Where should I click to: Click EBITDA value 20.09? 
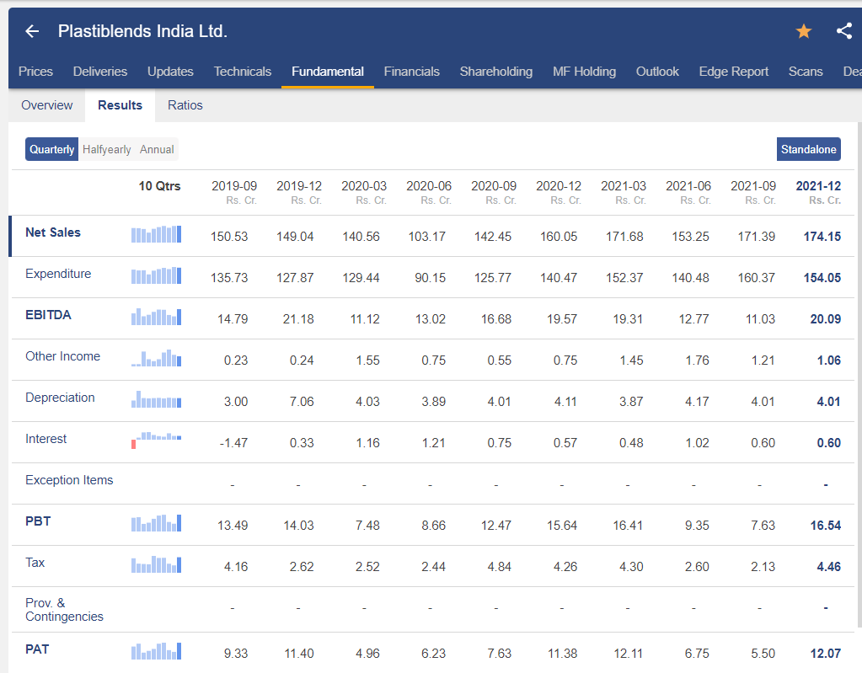click(825, 319)
